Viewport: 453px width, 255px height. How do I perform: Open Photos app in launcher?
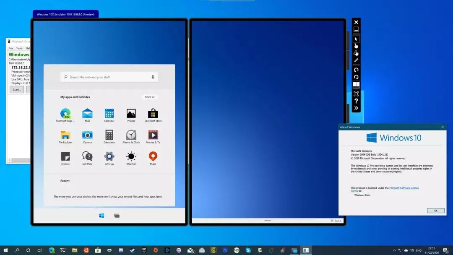pyautogui.click(x=131, y=115)
